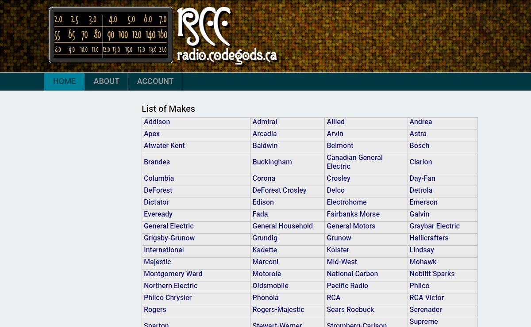Open the Oldsmobile make link
This screenshot has width=531, height=327.
pos(270,286)
